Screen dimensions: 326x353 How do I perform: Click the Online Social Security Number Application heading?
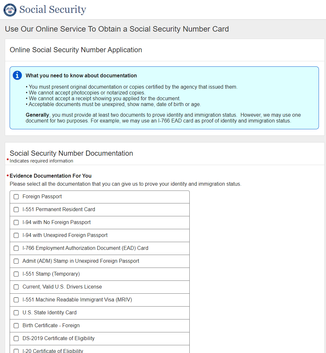tap(76, 50)
